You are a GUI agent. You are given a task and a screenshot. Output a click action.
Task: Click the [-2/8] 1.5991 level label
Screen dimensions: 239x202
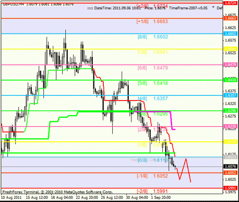pos(152,191)
